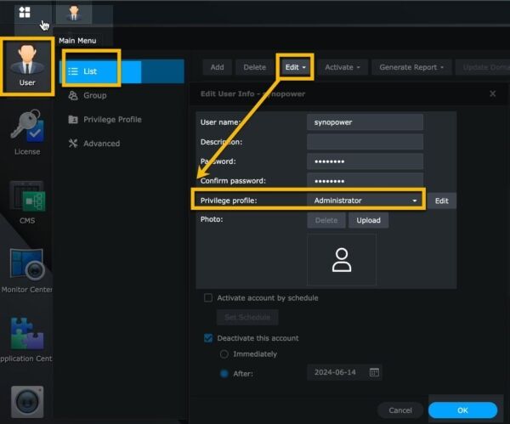
Task: Click the photo Delete button
Action: pyautogui.click(x=326, y=220)
